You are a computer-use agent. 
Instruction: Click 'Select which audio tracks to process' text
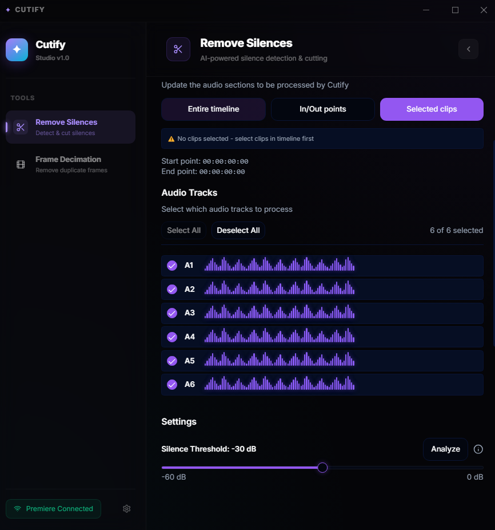[x=227, y=209]
